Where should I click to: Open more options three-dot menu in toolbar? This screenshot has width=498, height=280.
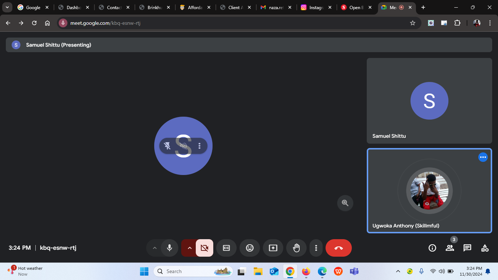click(316, 248)
